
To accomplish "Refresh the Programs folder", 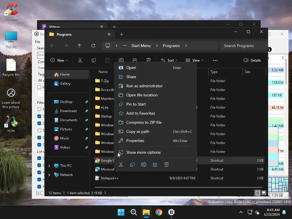I will (x=93, y=46).
